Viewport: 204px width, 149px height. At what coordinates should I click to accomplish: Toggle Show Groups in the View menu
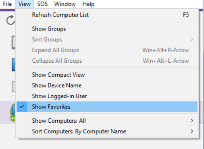pyautogui.click(x=107, y=29)
